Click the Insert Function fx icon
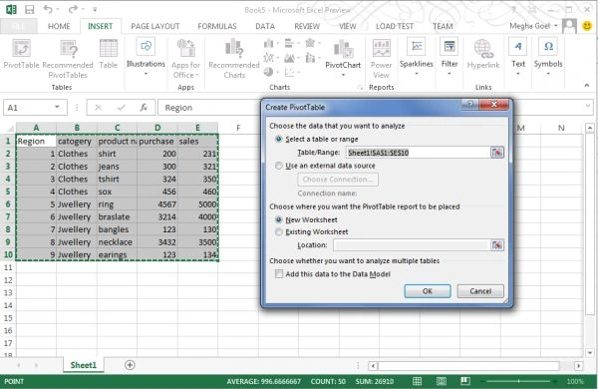The width and height of the screenshot is (598, 389). [144, 108]
